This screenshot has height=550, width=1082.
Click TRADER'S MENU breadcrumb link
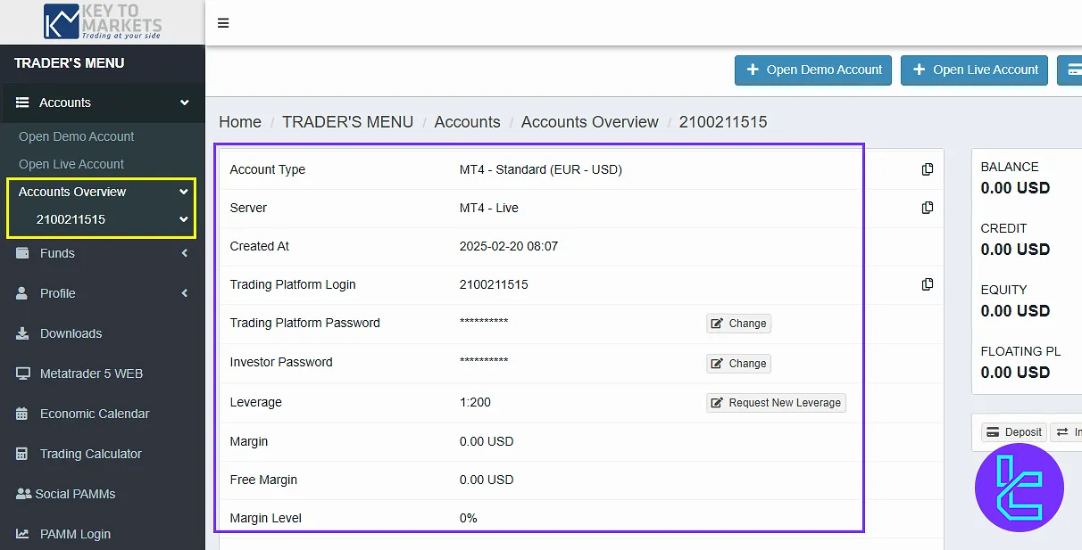point(348,122)
